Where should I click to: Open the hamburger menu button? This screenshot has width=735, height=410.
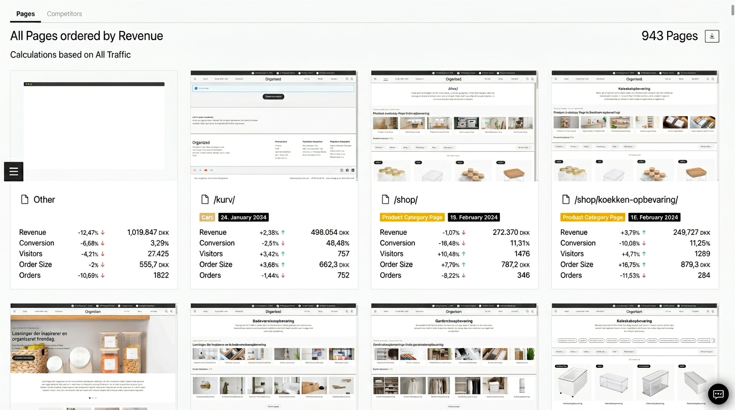click(14, 171)
